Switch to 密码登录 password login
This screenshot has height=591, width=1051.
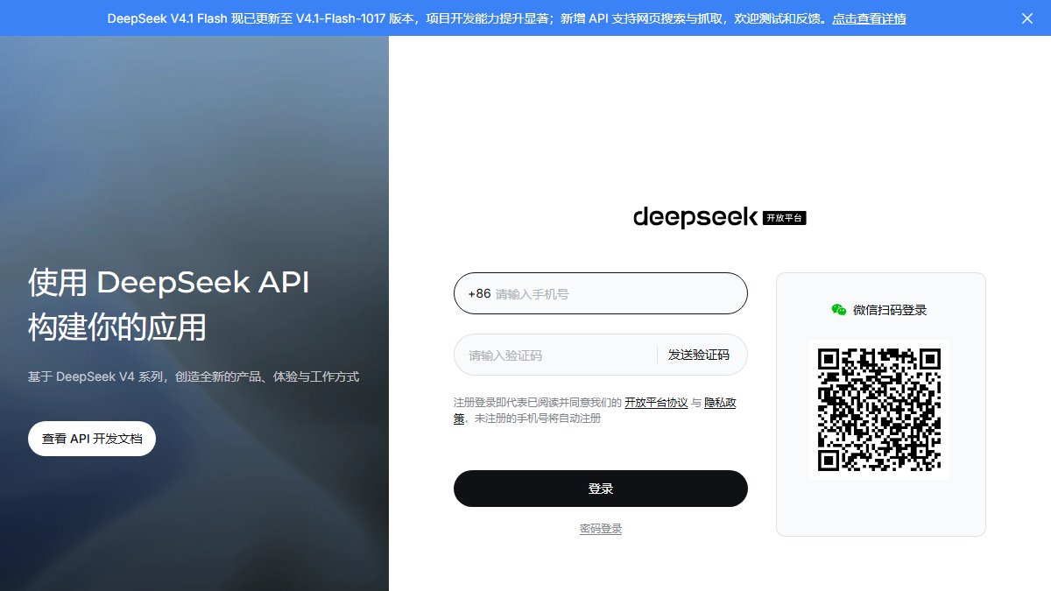[601, 529]
